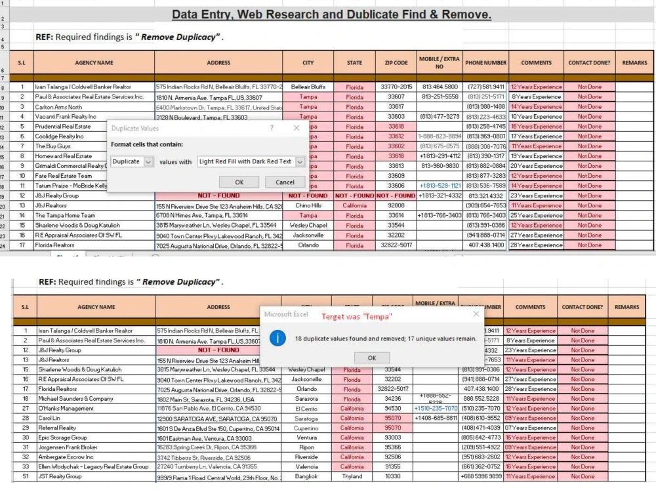Select ZIP CODE header in the top table
The image size is (656, 492).
click(x=396, y=63)
